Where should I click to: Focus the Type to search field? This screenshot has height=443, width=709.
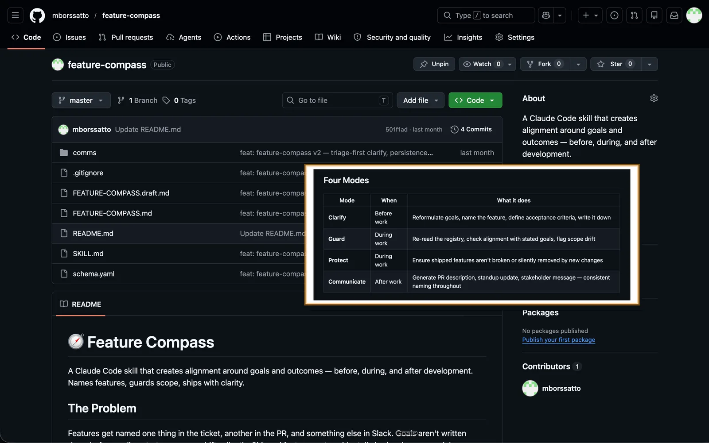pyautogui.click(x=486, y=15)
